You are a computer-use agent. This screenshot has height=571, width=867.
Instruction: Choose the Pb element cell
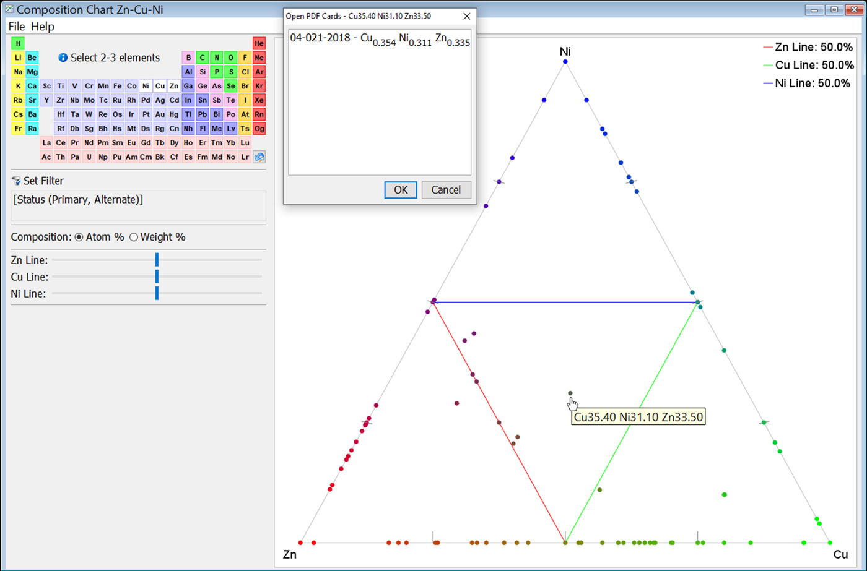click(x=203, y=114)
